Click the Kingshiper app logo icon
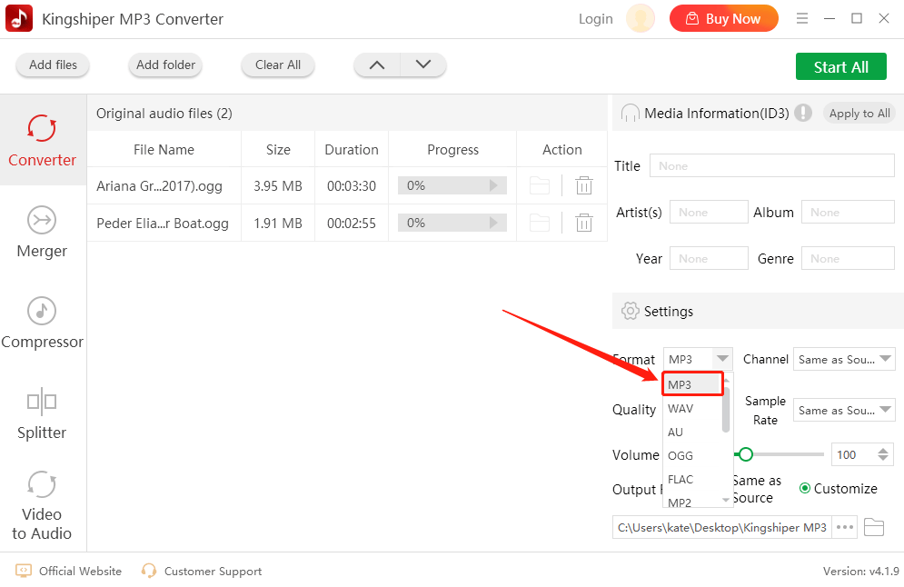The width and height of the screenshot is (904, 587). [x=19, y=19]
